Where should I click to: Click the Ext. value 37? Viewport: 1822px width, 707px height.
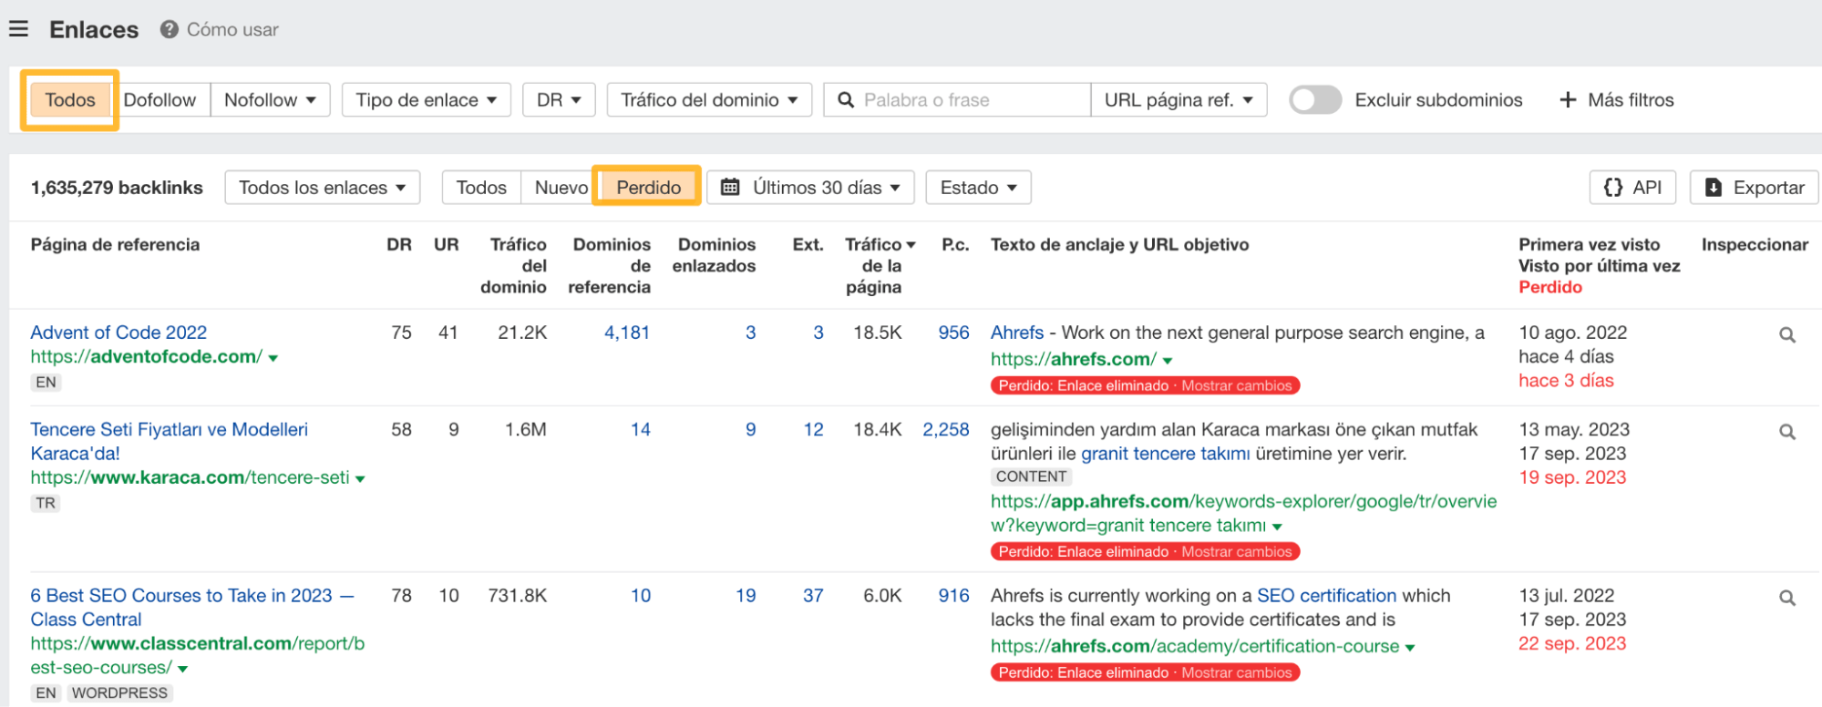click(813, 596)
